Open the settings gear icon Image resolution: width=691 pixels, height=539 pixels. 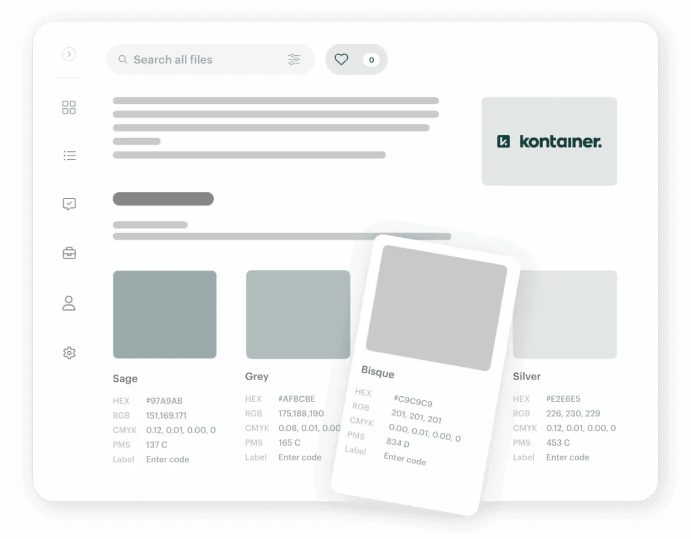click(x=69, y=352)
